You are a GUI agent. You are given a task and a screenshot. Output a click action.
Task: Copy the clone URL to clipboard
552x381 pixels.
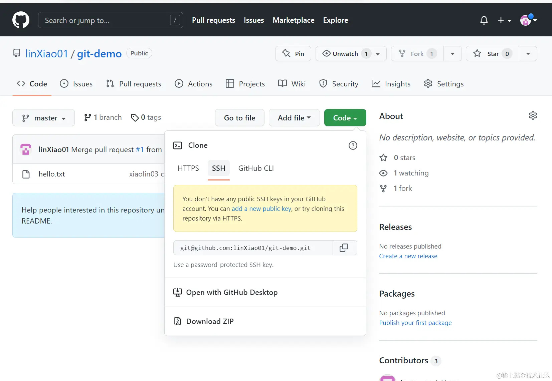345,248
